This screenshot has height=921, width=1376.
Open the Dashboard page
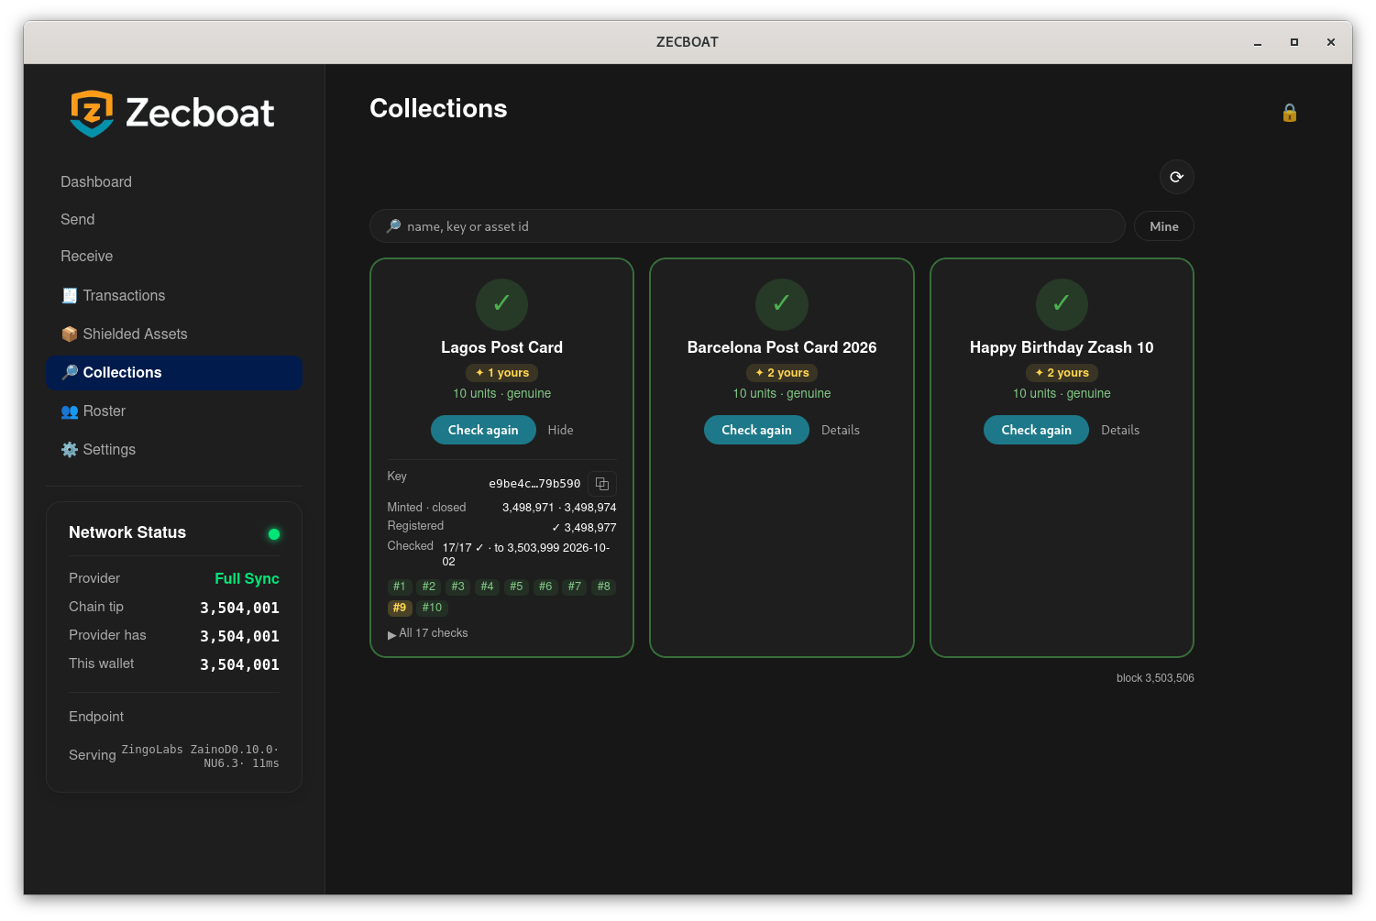pos(174,181)
